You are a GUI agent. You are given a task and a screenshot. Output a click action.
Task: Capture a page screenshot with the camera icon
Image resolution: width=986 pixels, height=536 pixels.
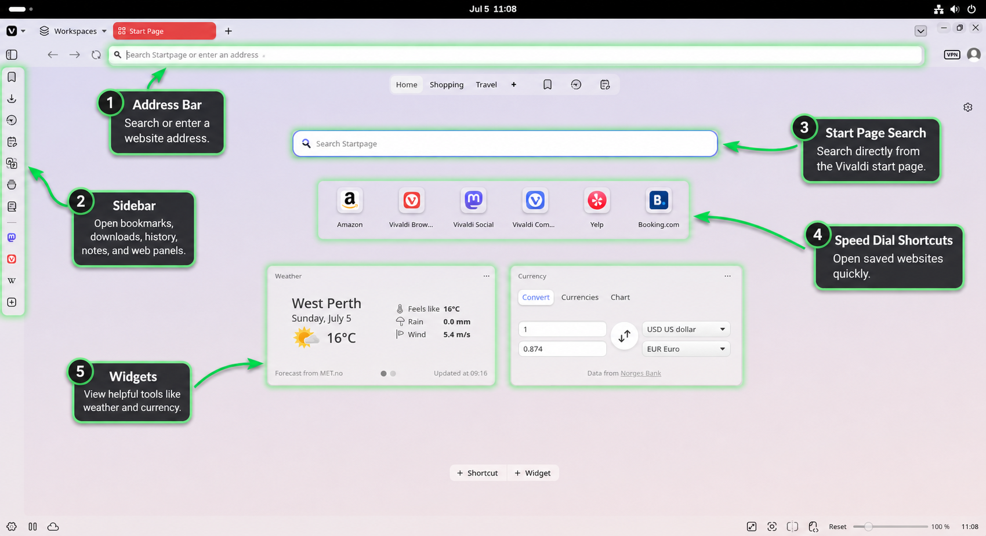pyautogui.click(x=772, y=527)
